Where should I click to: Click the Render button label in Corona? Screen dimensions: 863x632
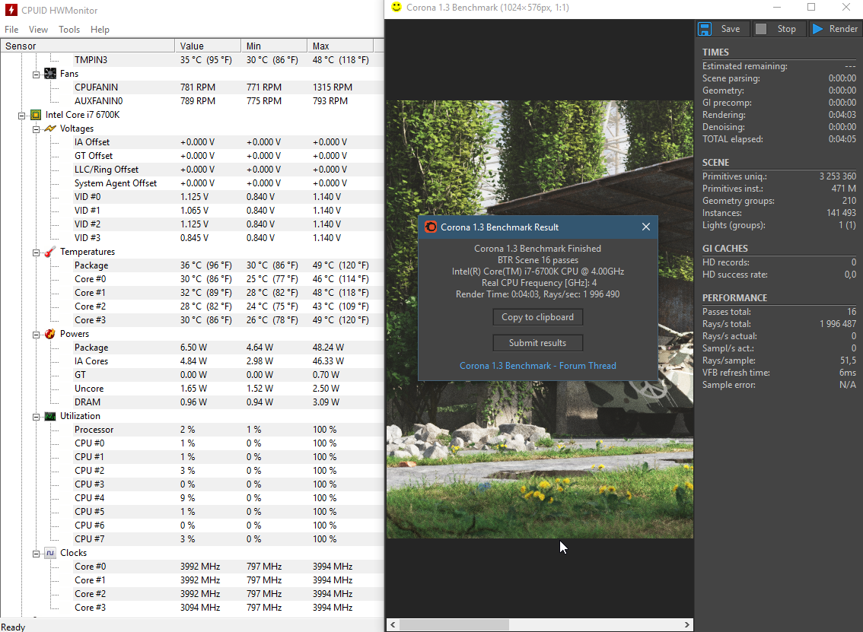[843, 29]
